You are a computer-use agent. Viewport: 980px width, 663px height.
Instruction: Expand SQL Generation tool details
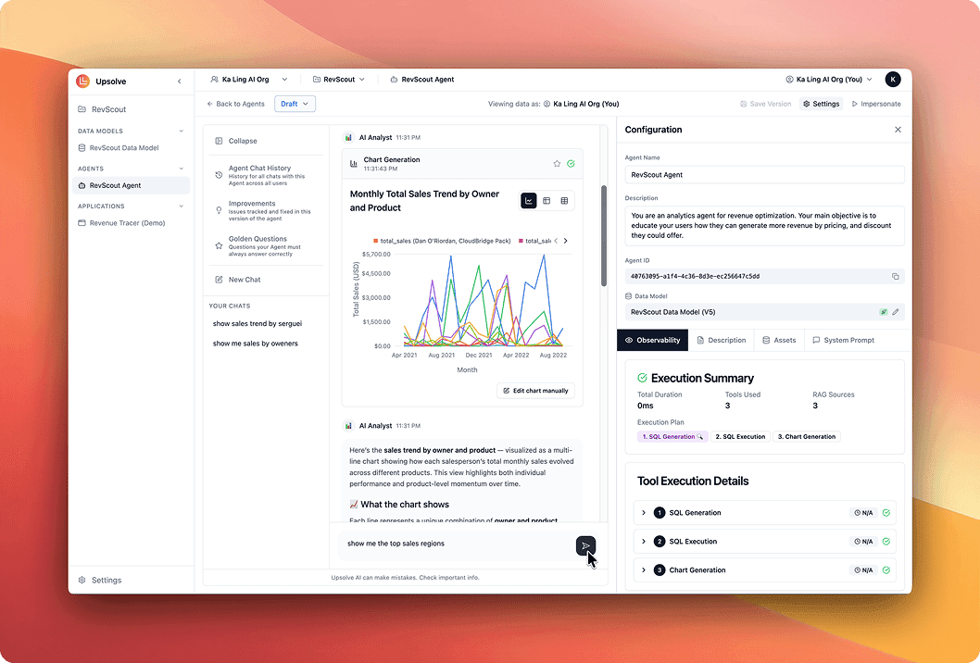(644, 512)
